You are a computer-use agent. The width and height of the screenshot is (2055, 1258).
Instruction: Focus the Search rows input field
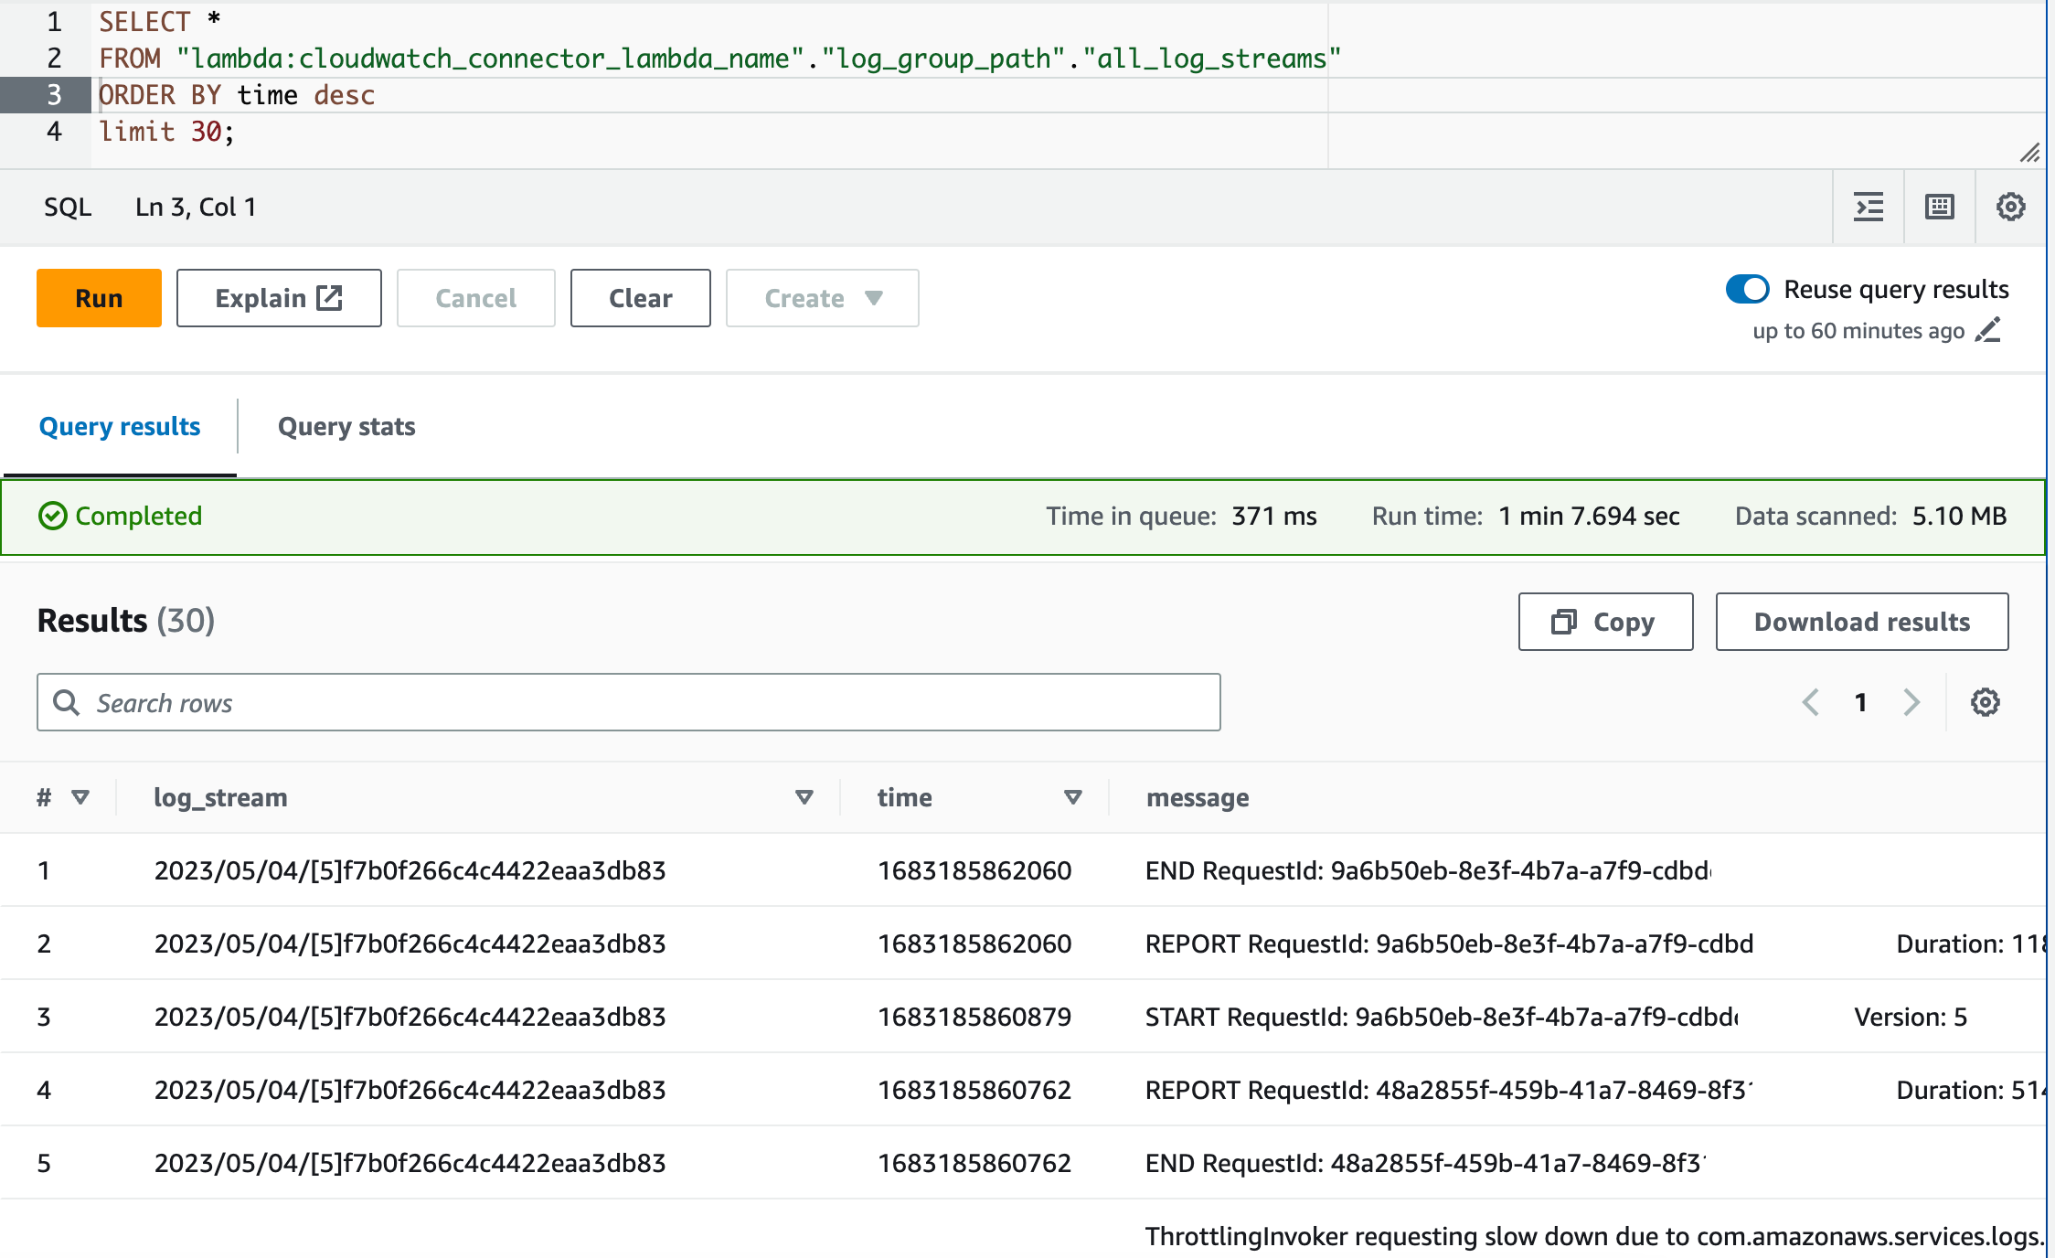click(x=629, y=702)
